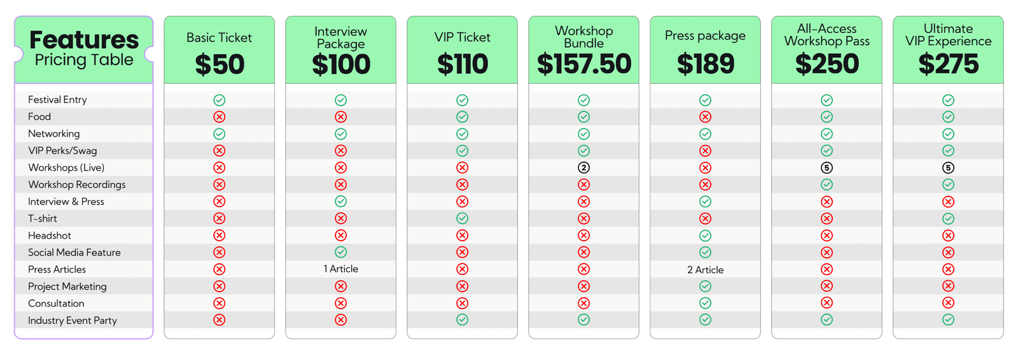Click the T-shirt checkmark under Ultimate VIP Experience
This screenshot has width=1018, height=355.
(948, 218)
